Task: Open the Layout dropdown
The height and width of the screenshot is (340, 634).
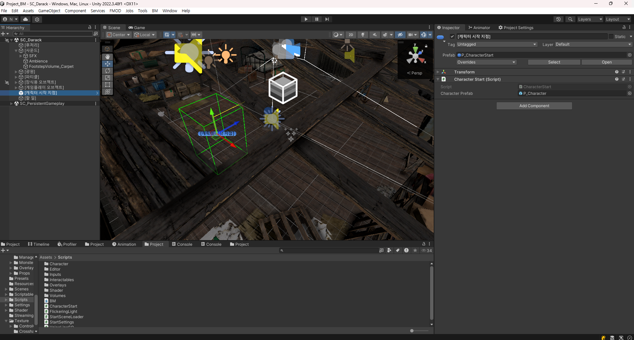Action: (618, 19)
